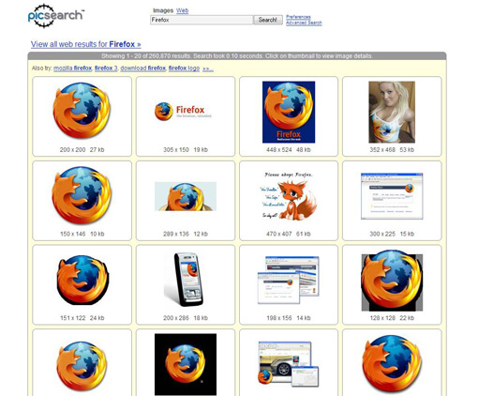Click the '305 x 150 19 kb' caption

click(x=186, y=150)
